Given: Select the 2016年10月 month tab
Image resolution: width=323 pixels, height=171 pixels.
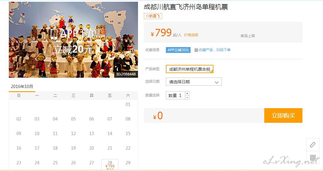Looking at the screenshot, I should 22,87.
